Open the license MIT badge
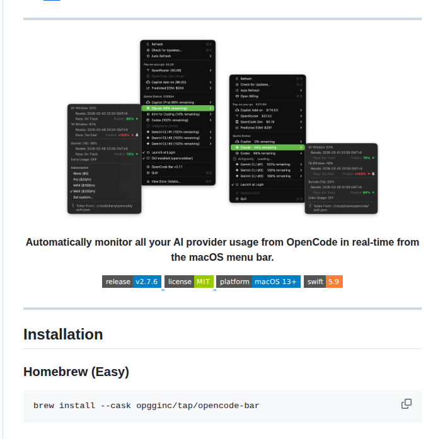 [189, 282]
